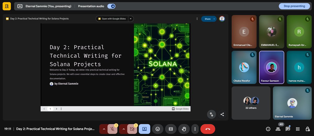Click the participant count badge 40
This screenshot has height=136, width=314.
click(x=281, y=124)
